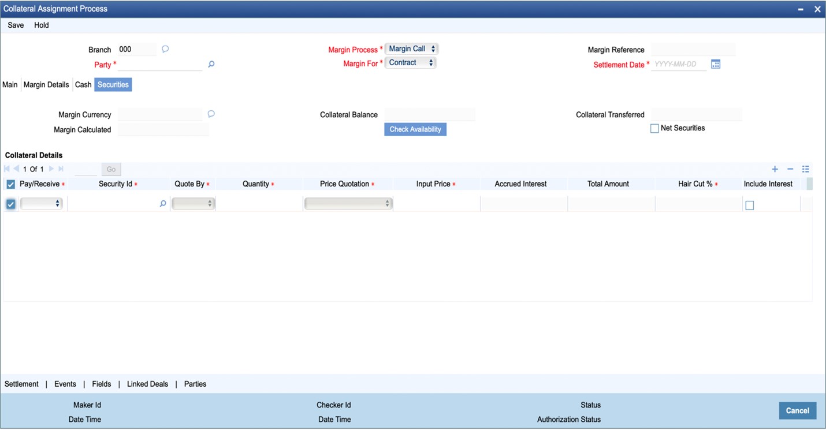Open the Fields link

pos(102,384)
